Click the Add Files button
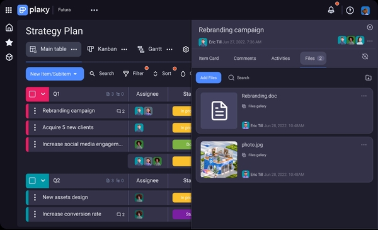This screenshot has height=230, width=378. click(x=209, y=78)
